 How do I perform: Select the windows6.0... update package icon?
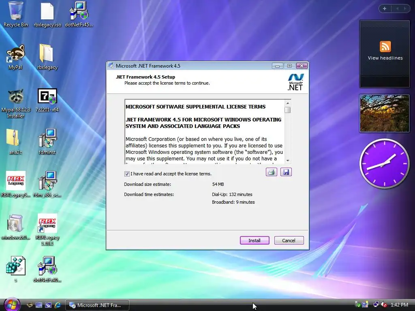tap(15, 227)
